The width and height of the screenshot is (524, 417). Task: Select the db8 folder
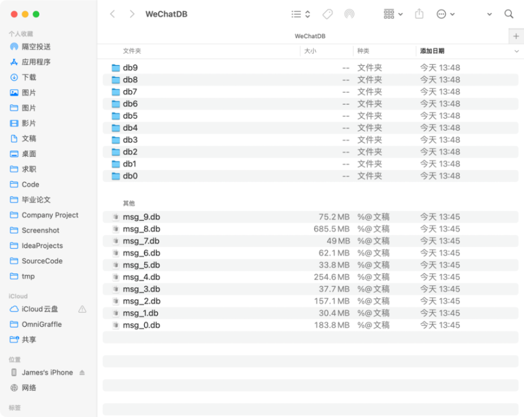click(310, 80)
